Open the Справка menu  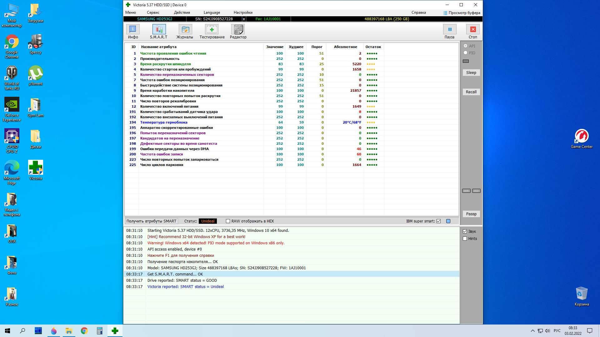pyautogui.click(x=419, y=12)
